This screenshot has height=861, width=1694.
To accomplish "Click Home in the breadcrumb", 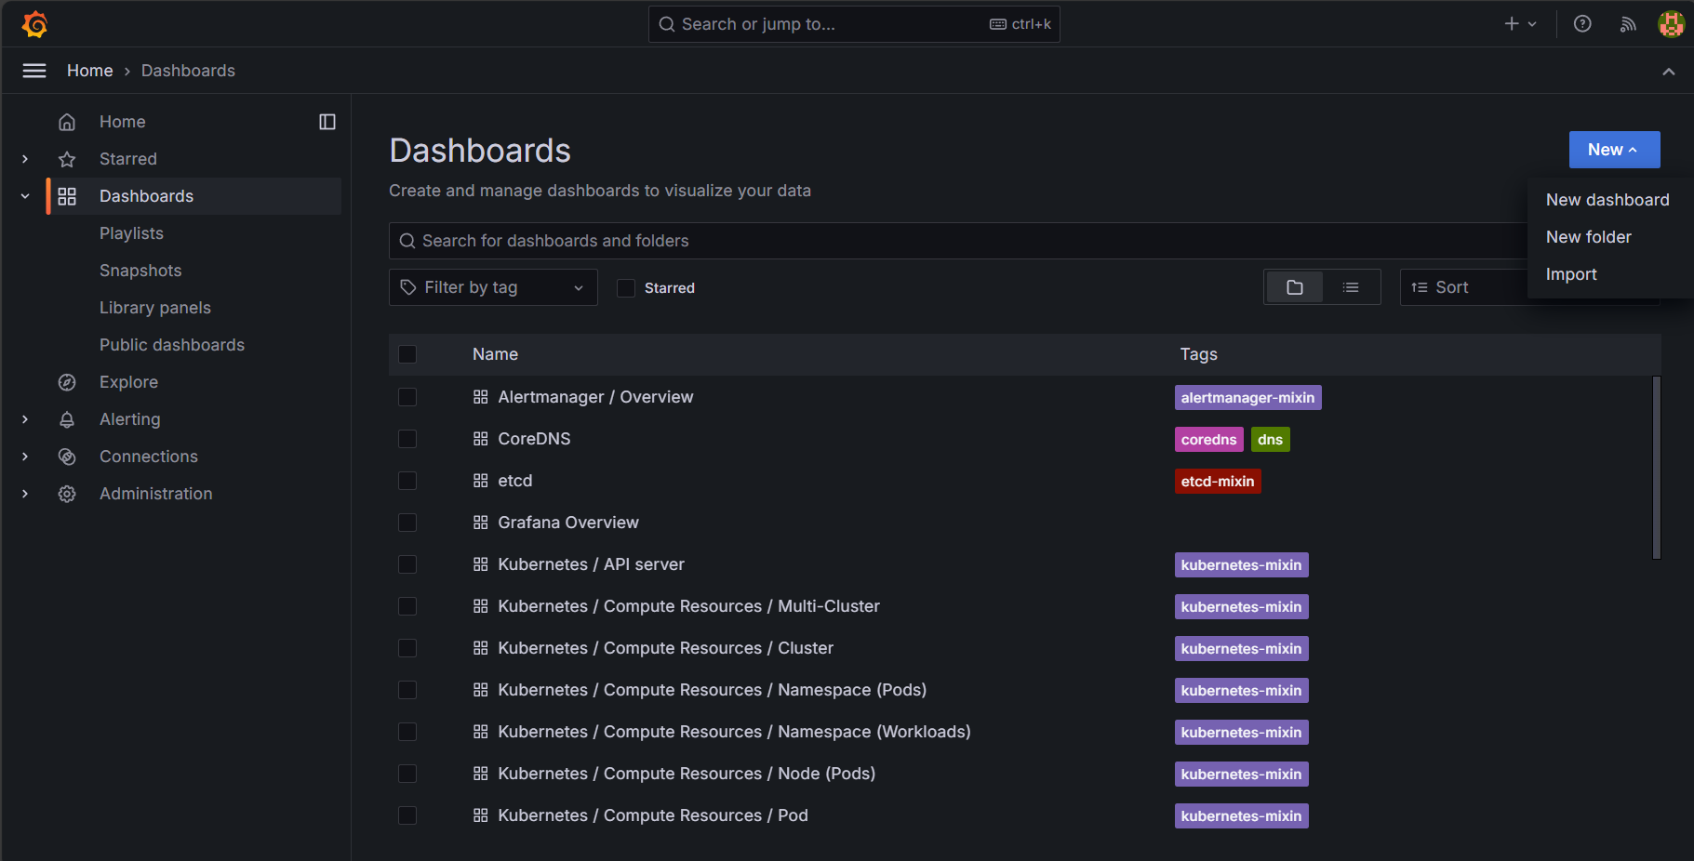I will (x=90, y=71).
